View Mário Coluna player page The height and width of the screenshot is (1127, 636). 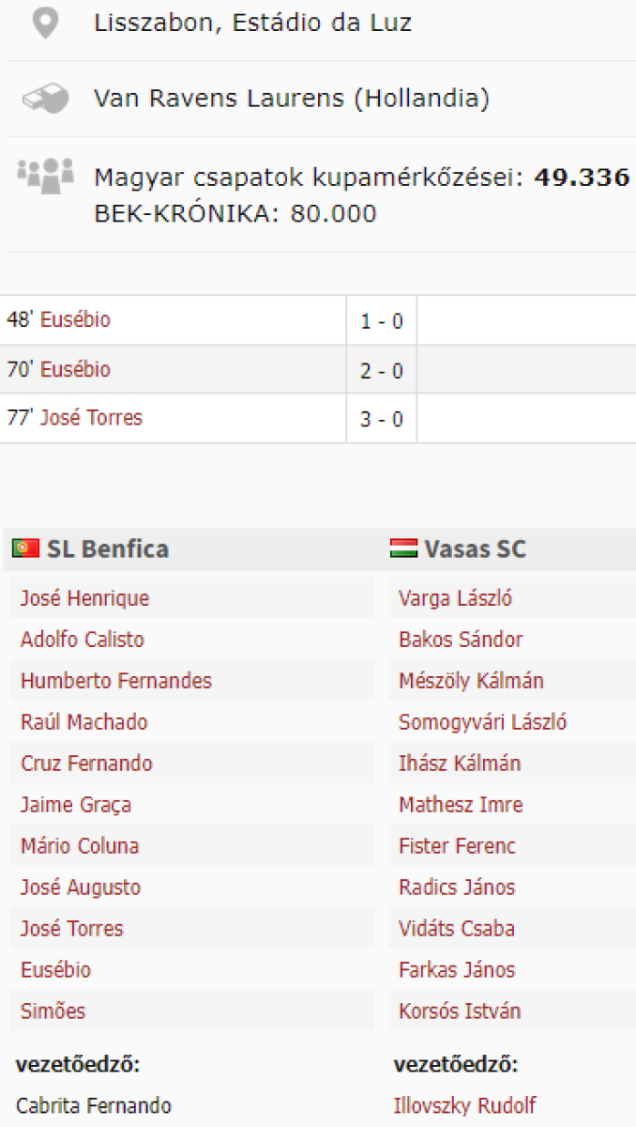tap(80, 846)
